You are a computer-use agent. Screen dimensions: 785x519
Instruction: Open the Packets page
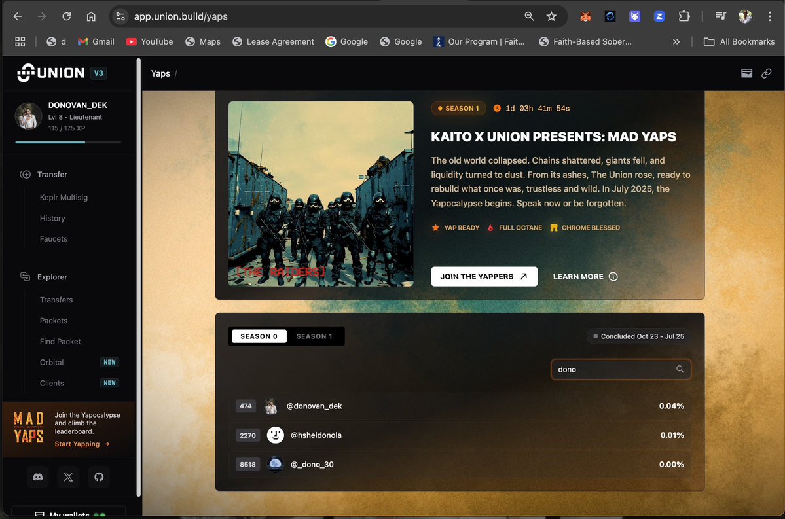pos(54,321)
